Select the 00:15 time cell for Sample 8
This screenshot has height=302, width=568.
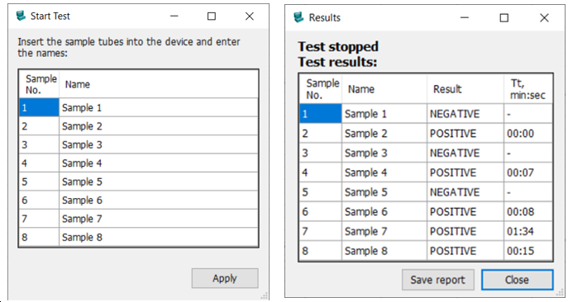click(x=528, y=251)
